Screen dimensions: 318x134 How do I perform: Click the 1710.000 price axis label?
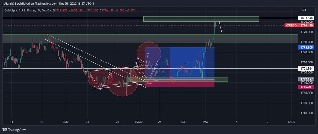pos(306,113)
